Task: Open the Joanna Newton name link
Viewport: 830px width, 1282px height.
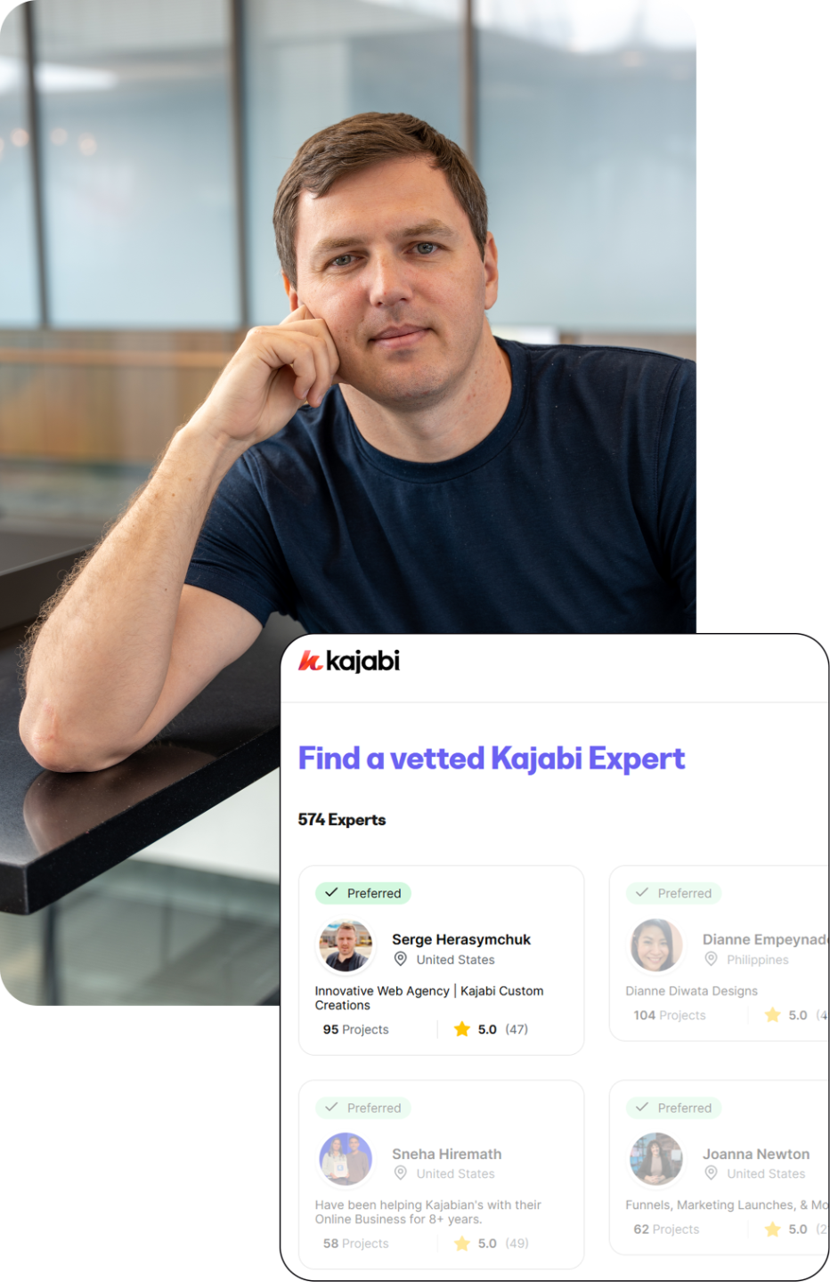Action: (756, 1154)
